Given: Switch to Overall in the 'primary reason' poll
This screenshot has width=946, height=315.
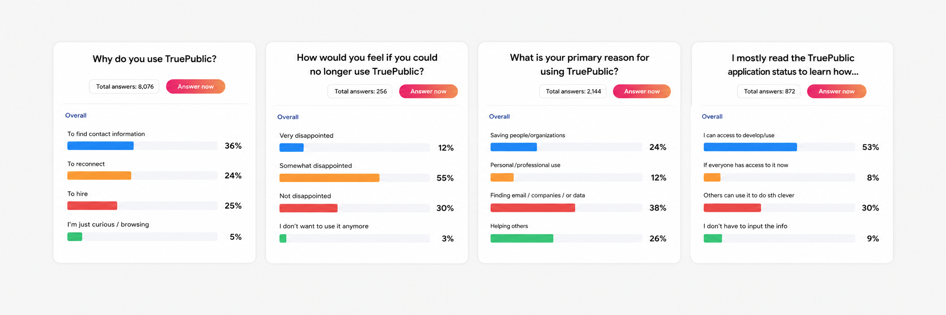Looking at the screenshot, I should pyautogui.click(x=499, y=117).
